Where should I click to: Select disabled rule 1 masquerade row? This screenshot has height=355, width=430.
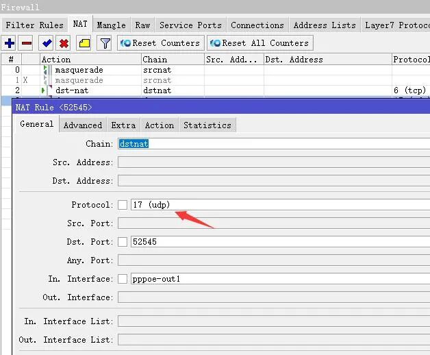216,80
